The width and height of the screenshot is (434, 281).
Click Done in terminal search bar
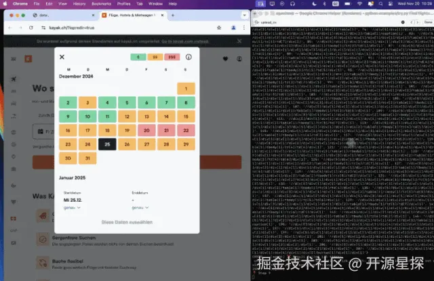pos(428,22)
